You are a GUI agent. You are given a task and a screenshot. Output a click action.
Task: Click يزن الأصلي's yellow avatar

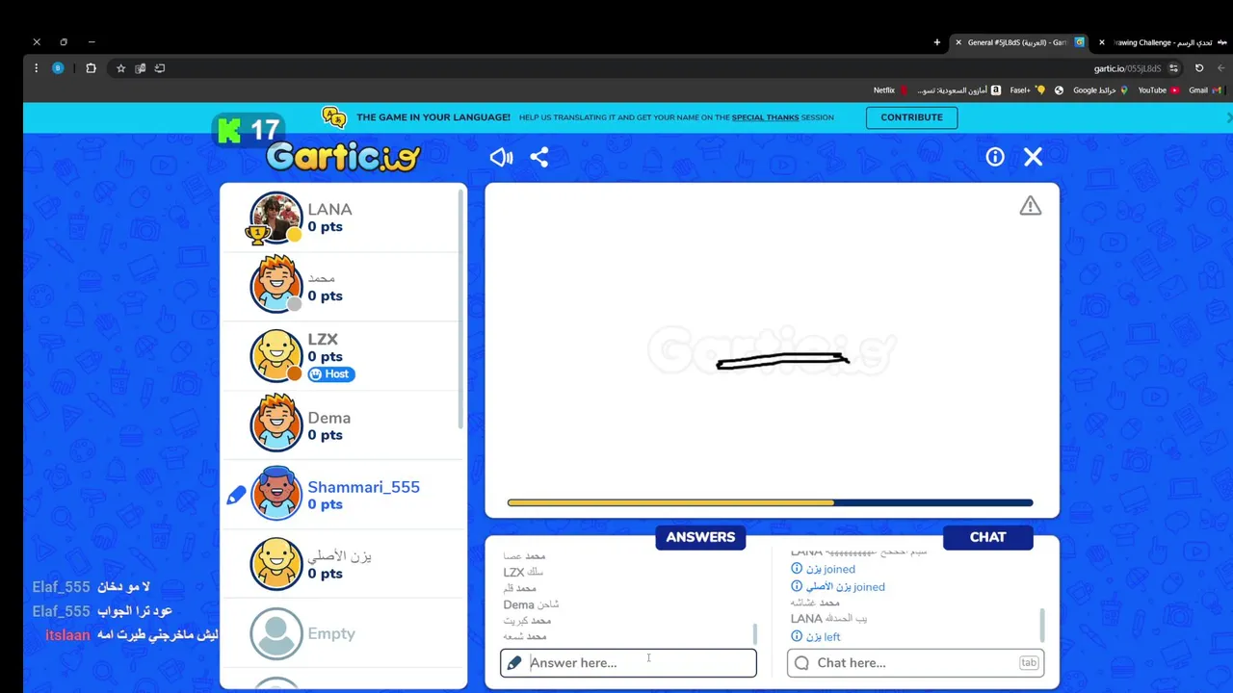(x=276, y=563)
